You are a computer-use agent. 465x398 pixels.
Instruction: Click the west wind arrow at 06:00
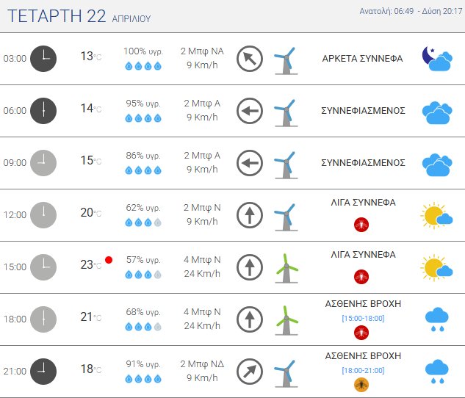coord(250,111)
